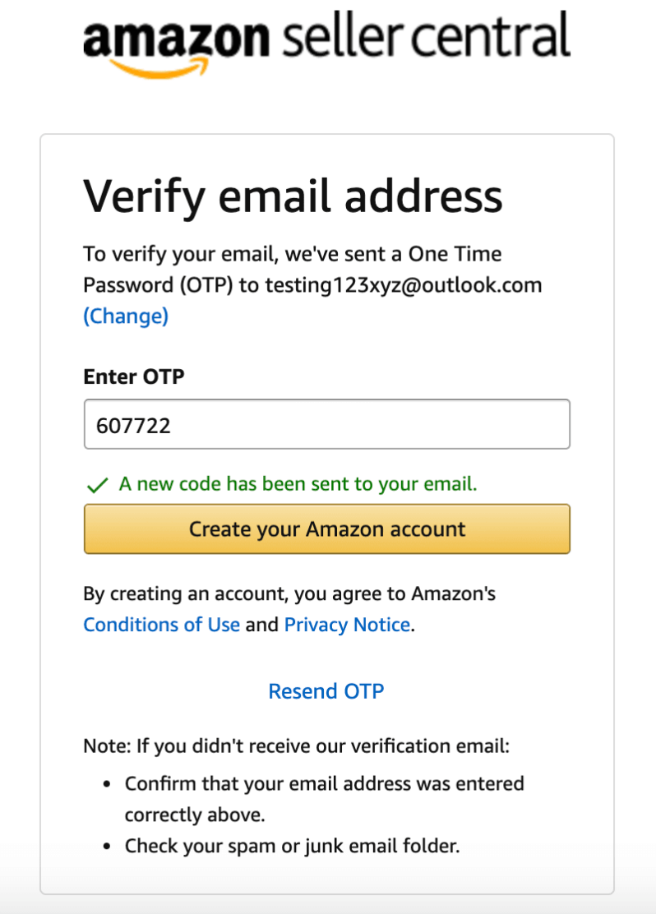Click the 'Confirm that your email address' tip

(x=324, y=783)
